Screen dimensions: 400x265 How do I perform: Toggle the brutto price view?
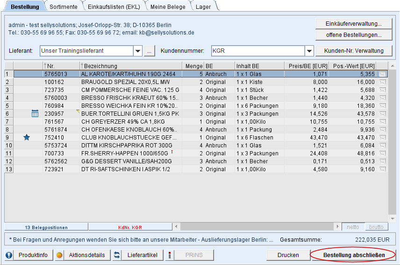[376, 227]
